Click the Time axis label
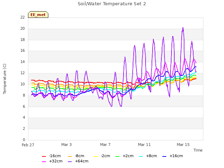Image resolution: width=224 pixels, height=168 pixels. pos(198,150)
